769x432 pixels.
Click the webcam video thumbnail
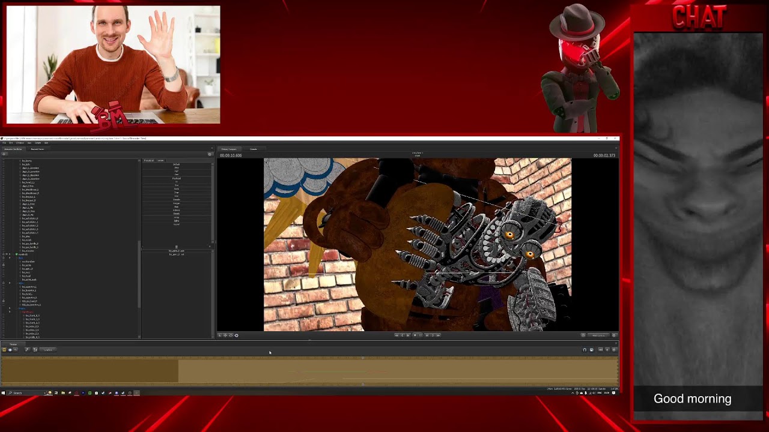click(113, 65)
